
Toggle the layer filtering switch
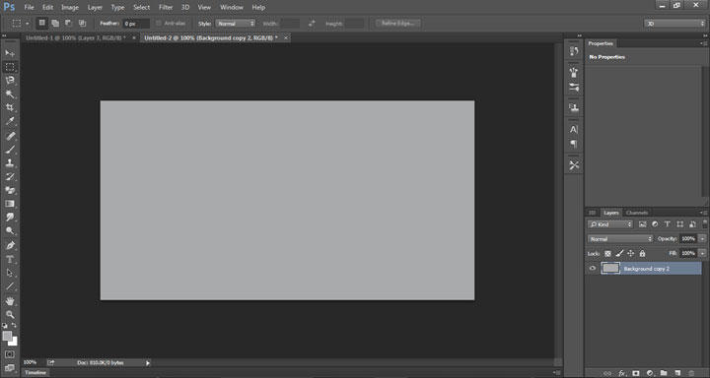pyautogui.click(x=704, y=223)
